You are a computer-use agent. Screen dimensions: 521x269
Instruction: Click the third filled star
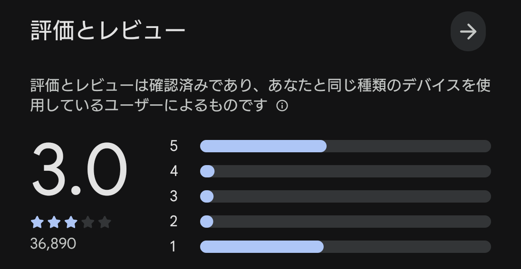click(71, 222)
